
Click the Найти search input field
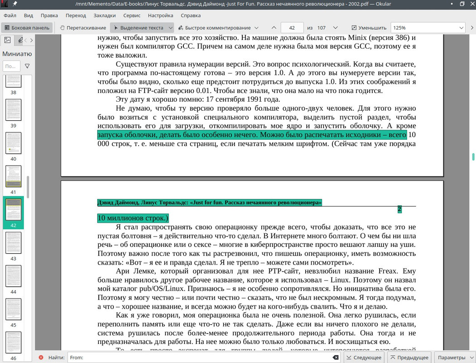click(203, 358)
